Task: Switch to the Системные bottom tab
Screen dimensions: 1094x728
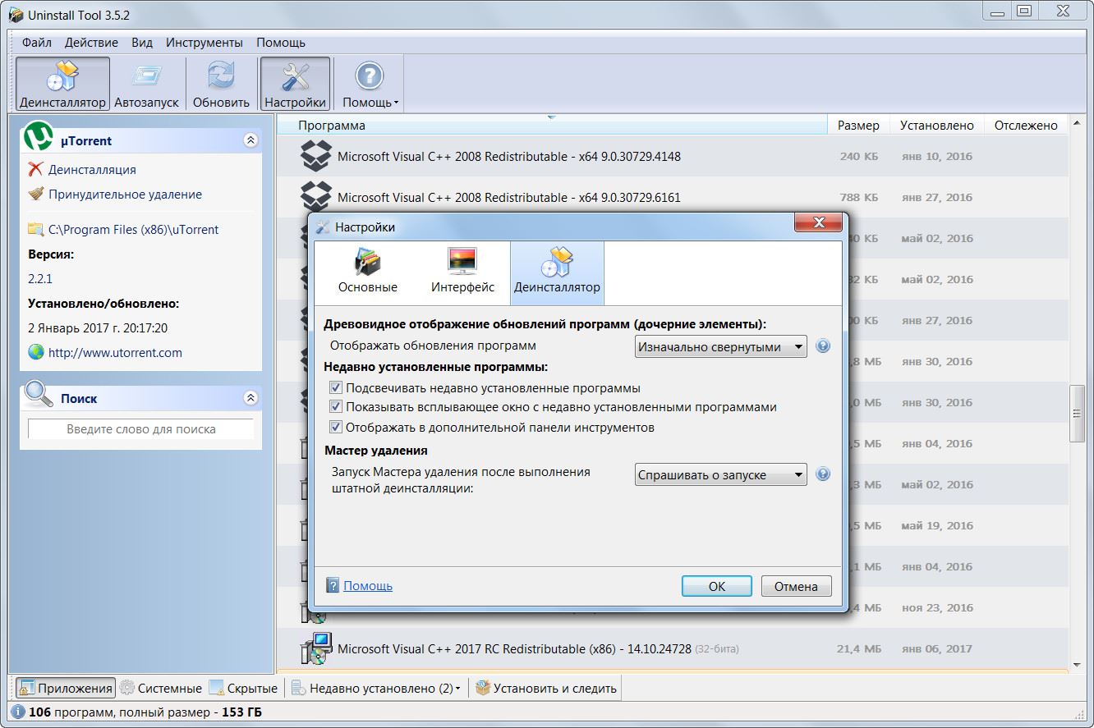Action: click(x=161, y=688)
